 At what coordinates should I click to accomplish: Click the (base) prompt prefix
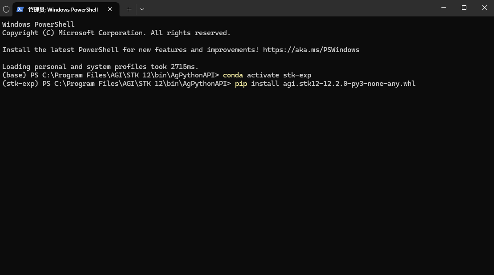(x=14, y=75)
